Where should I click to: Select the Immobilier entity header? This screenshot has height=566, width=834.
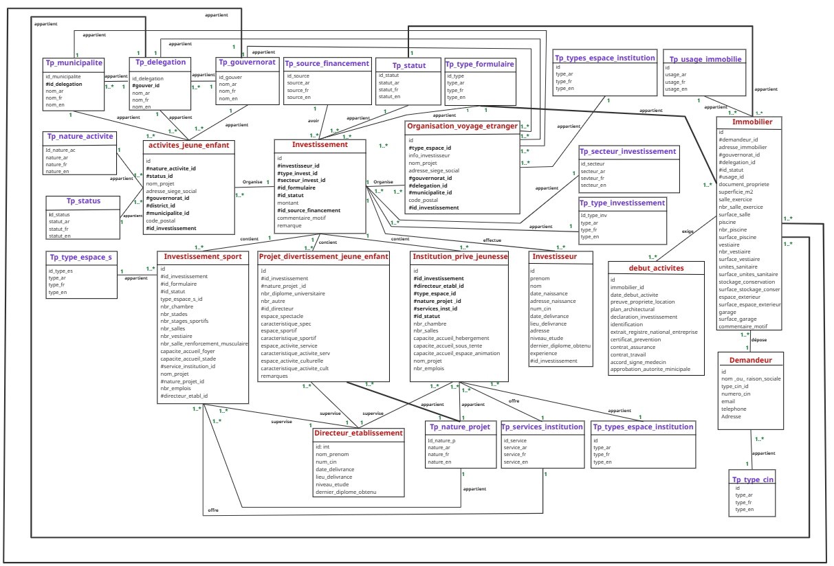click(751, 122)
